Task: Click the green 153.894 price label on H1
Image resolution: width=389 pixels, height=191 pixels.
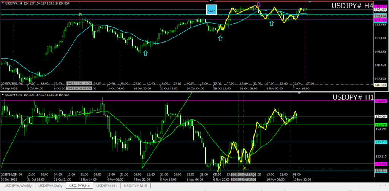Action: (380, 124)
